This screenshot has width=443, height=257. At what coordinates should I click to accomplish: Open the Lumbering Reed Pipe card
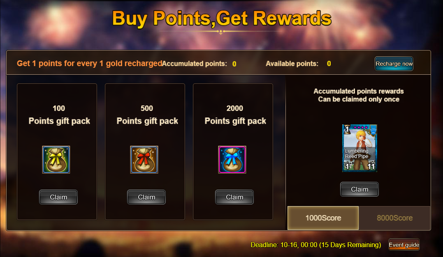coord(360,148)
